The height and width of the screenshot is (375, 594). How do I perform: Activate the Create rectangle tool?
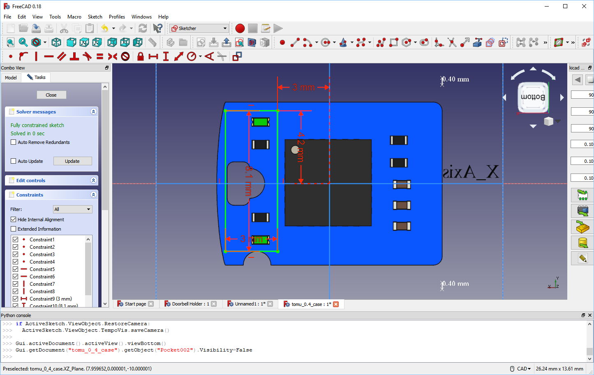tap(393, 42)
